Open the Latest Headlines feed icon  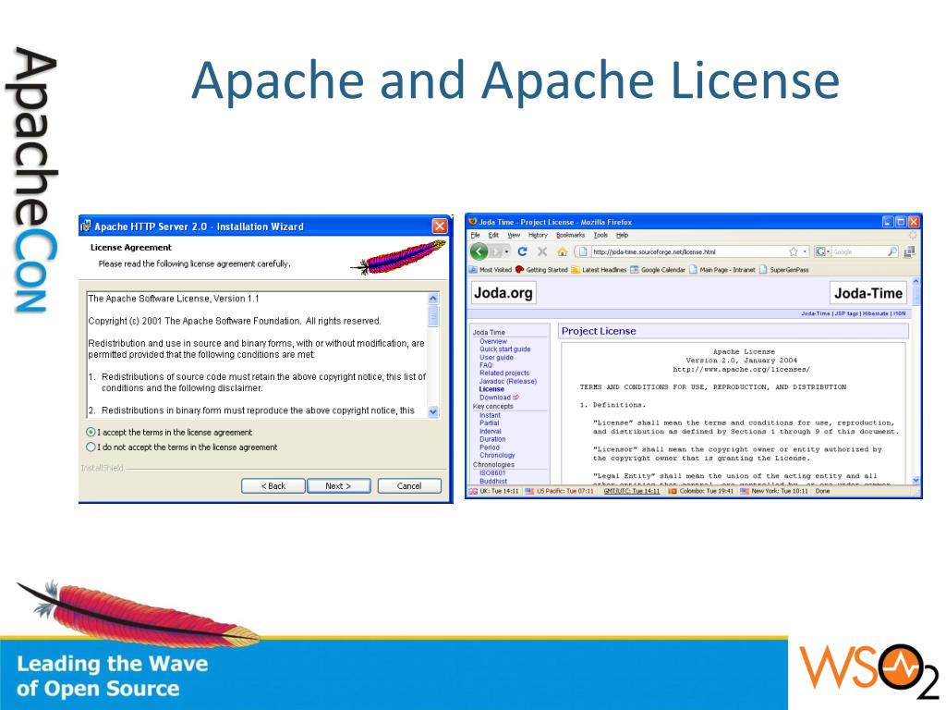click(x=575, y=269)
